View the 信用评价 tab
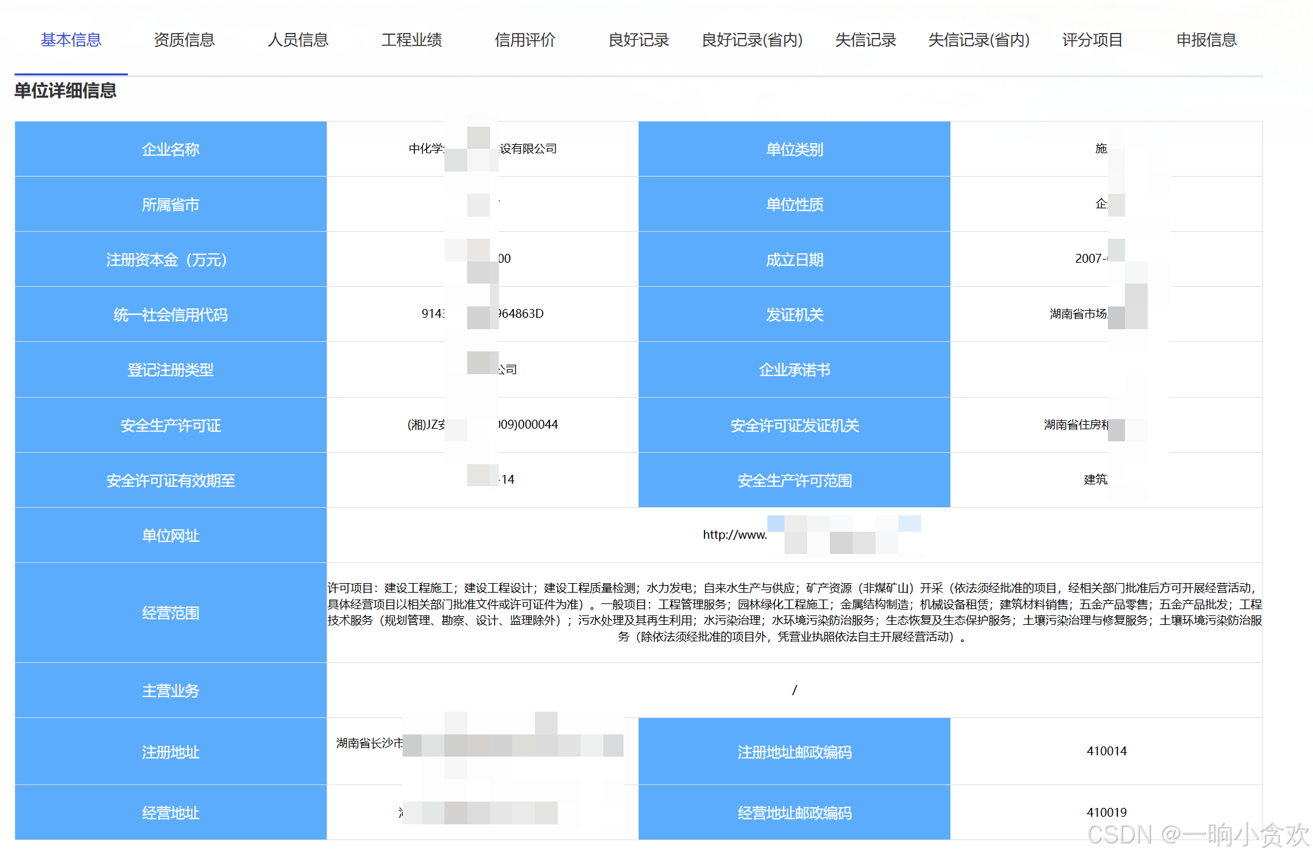This screenshot has width=1313, height=856. tap(525, 40)
